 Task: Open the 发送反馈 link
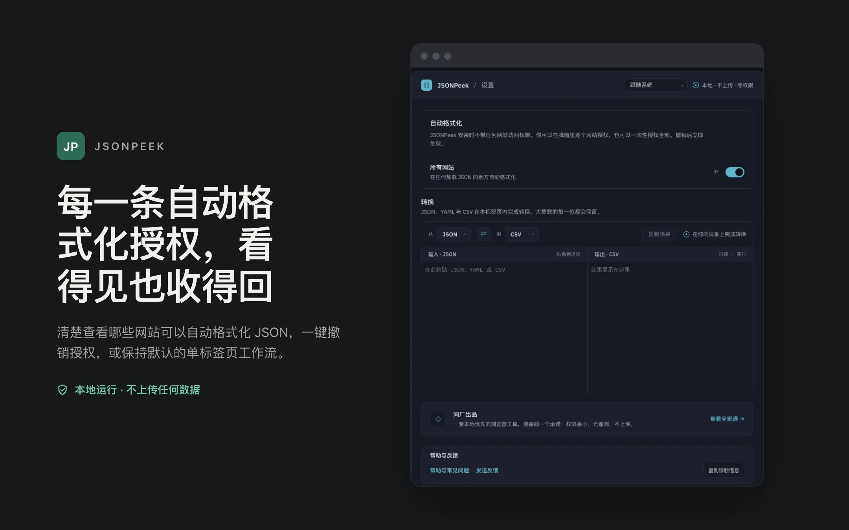(x=487, y=470)
